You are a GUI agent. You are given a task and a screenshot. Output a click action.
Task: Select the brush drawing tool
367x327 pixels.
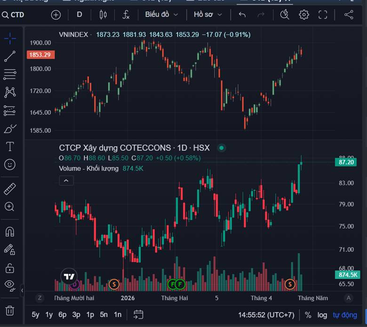[10, 129]
